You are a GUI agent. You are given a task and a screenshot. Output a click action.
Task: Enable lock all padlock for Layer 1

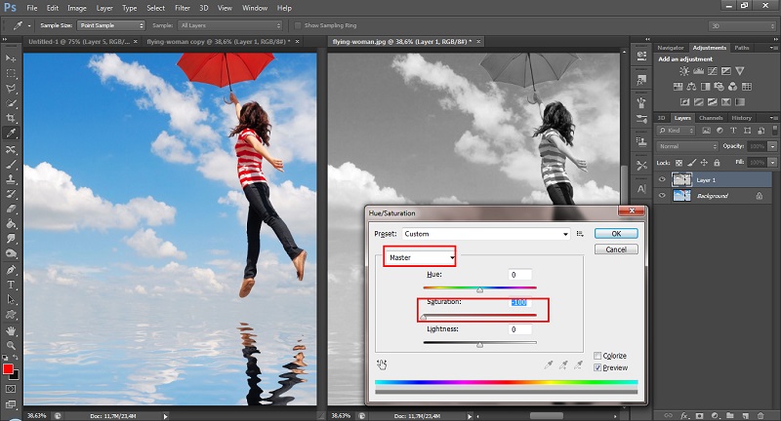tap(717, 162)
